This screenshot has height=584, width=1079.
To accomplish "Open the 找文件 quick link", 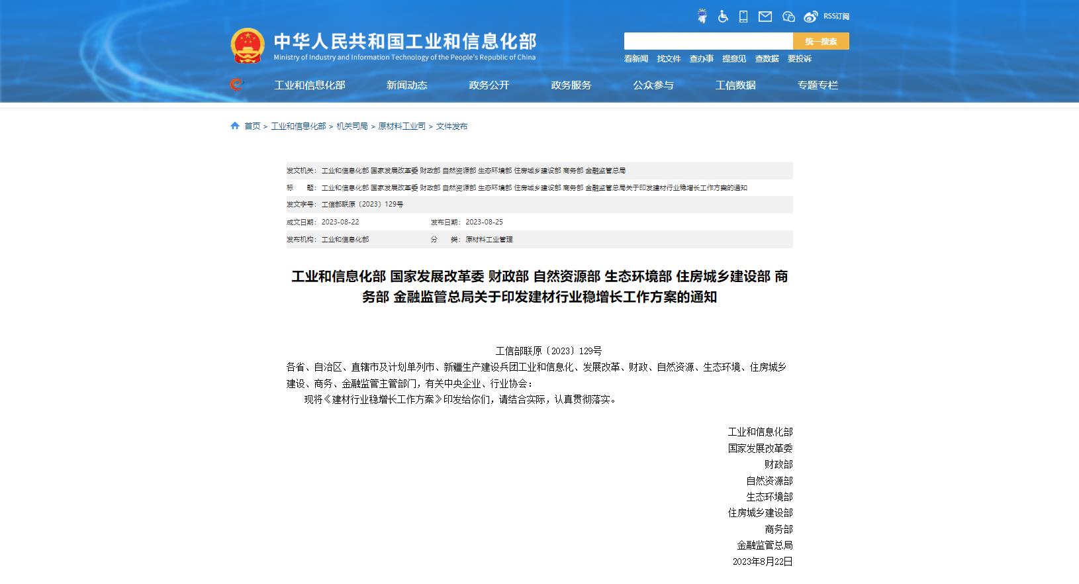I will pos(669,59).
